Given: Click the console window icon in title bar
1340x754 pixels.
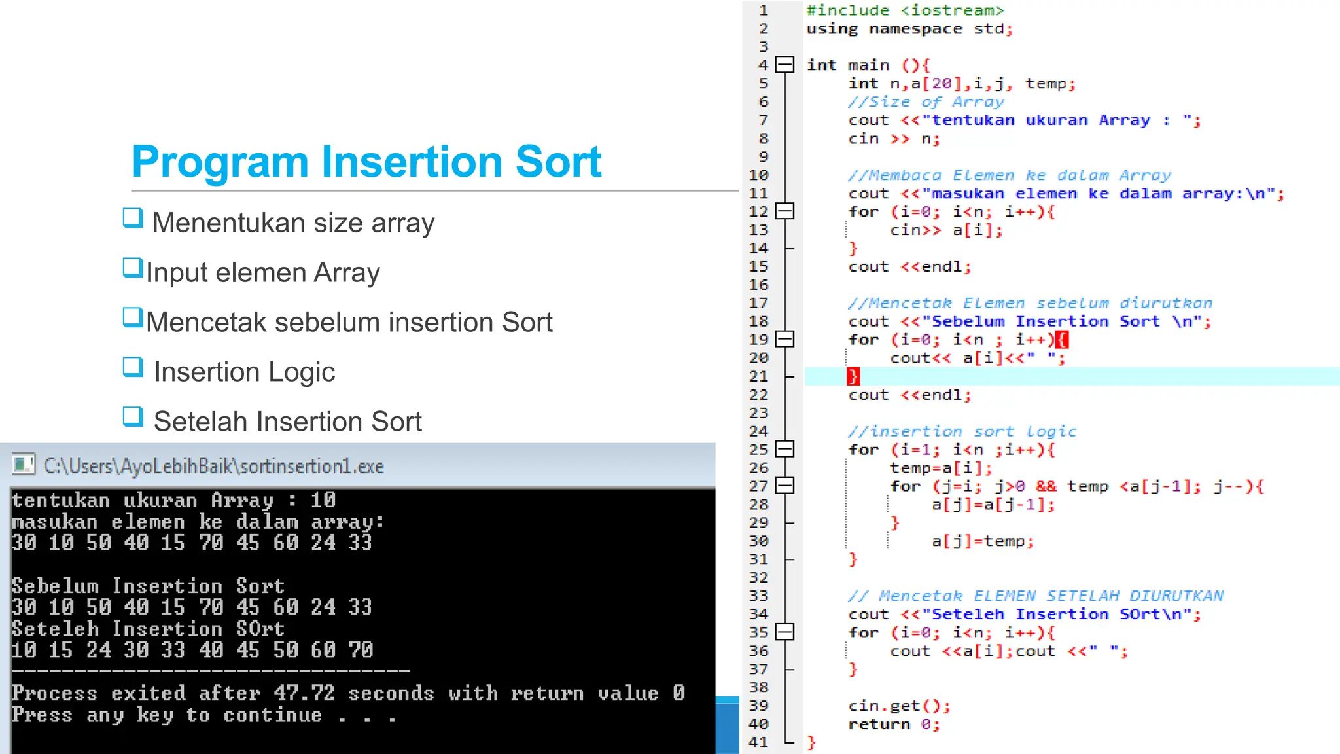Looking at the screenshot, I should click(24, 465).
